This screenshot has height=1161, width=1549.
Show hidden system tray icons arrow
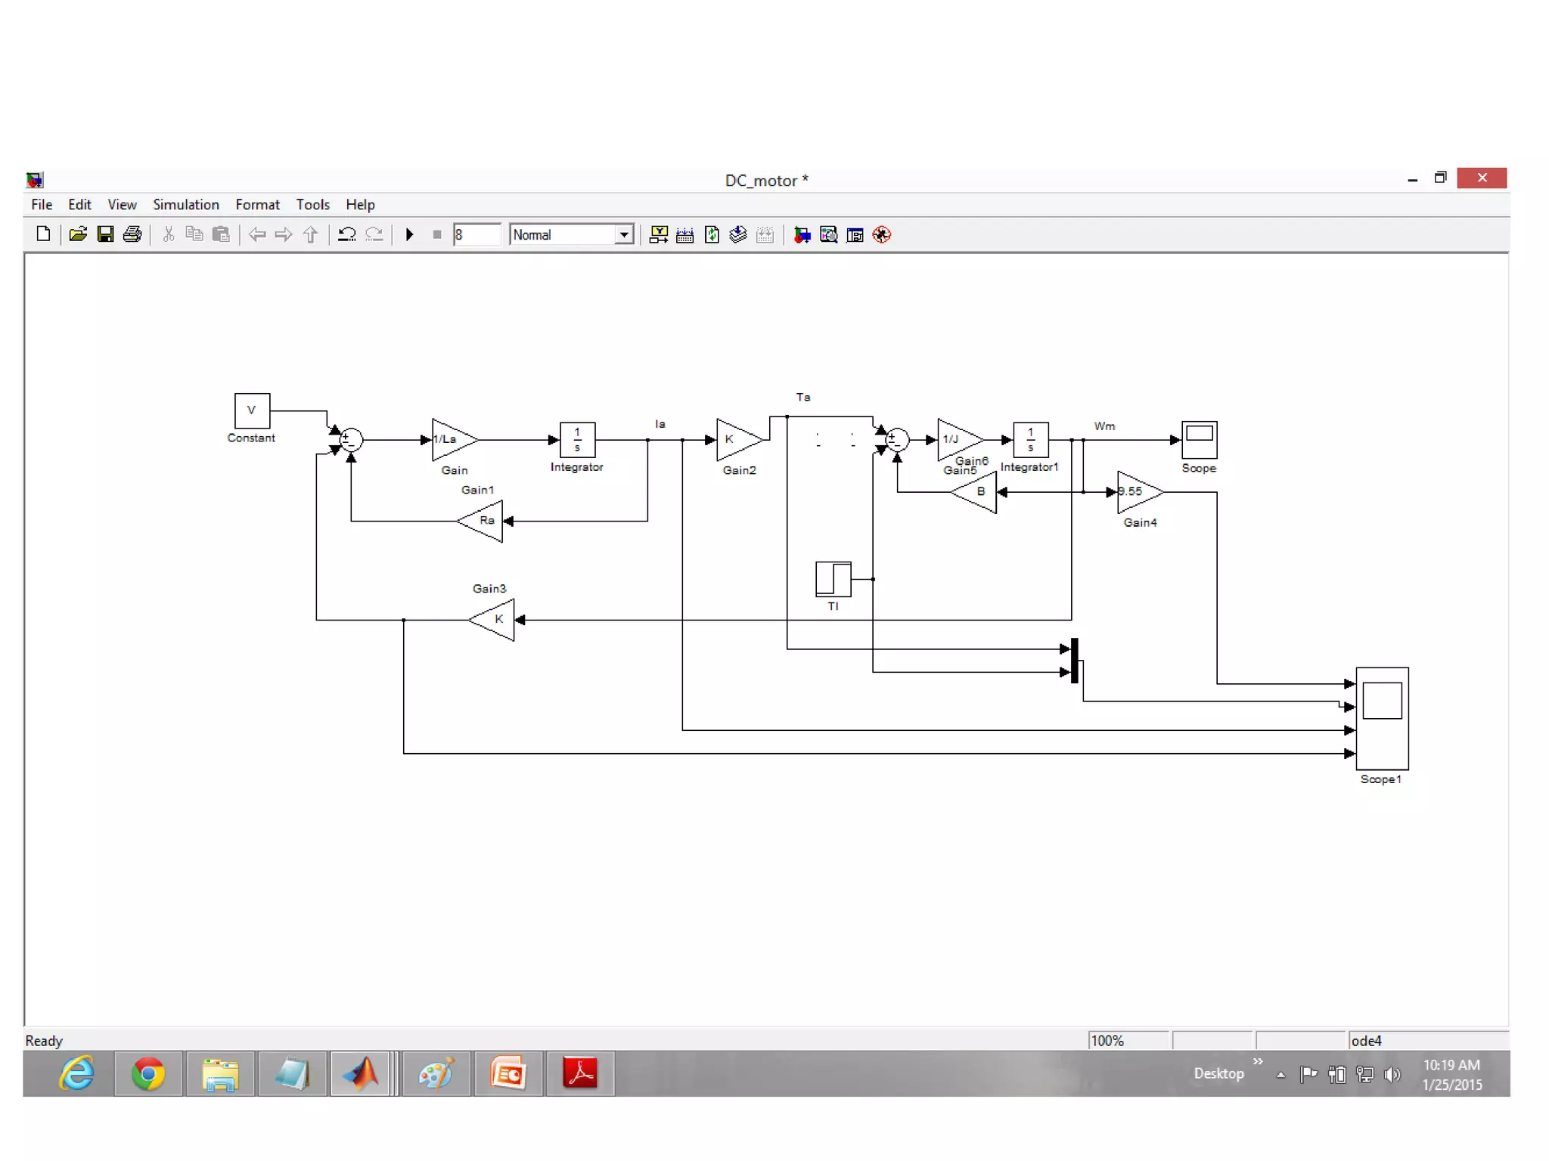pos(1280,1075)
